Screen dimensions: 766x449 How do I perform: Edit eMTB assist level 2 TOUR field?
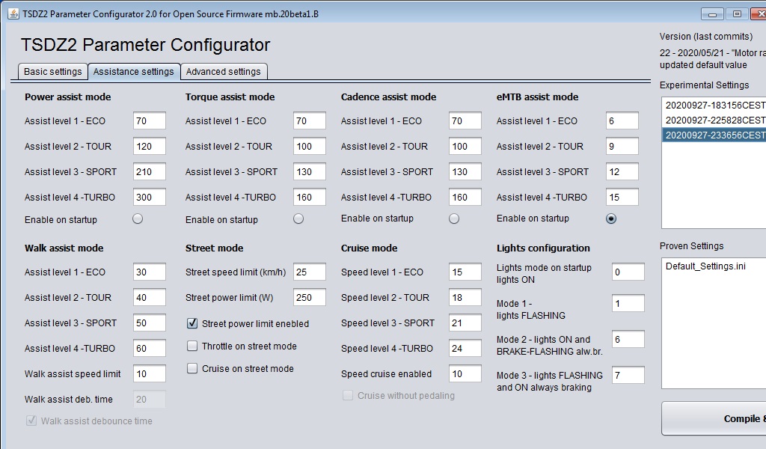[622, 146]
